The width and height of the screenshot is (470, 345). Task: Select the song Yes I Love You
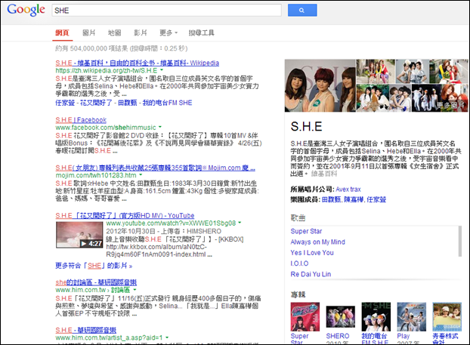(312, 253)
